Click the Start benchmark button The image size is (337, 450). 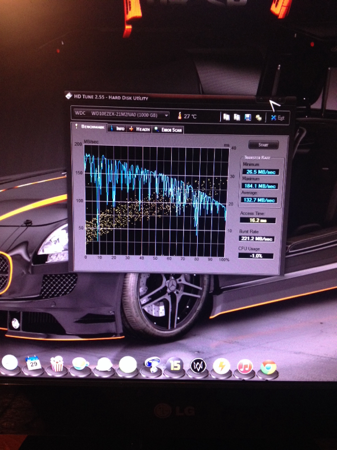click(x=263, y=145)
